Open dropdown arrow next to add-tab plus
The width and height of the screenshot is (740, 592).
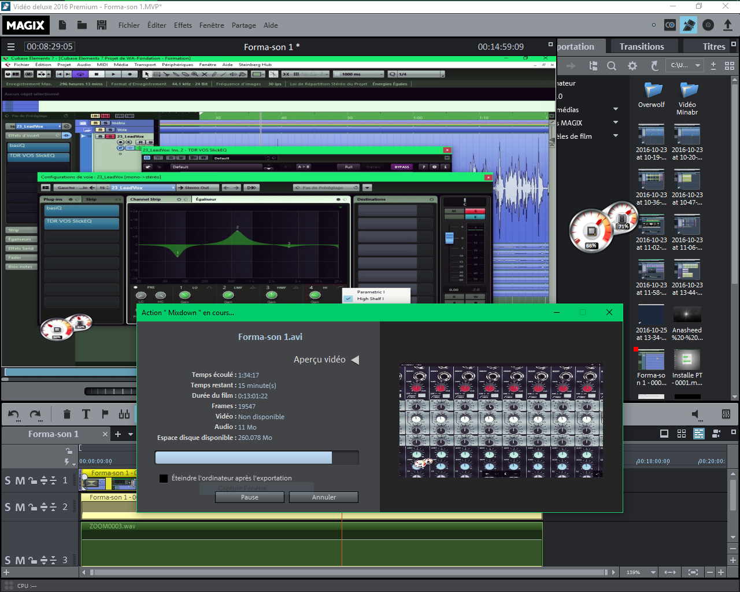click(x=131, y=434)
